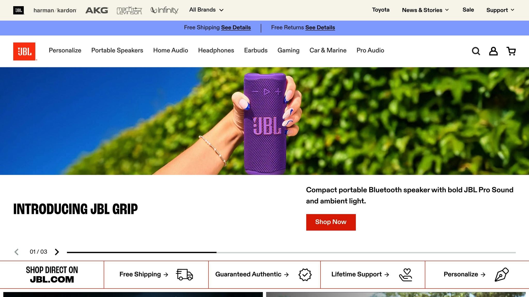
Task: Expand the Support dropdown
Action: (x=500, y=10)
